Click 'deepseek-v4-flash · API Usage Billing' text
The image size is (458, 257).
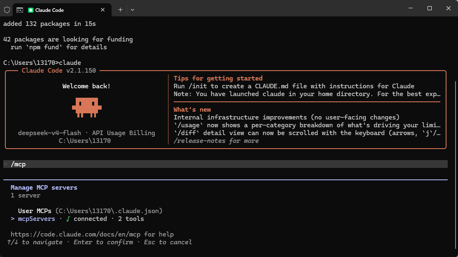coord(86,133)
